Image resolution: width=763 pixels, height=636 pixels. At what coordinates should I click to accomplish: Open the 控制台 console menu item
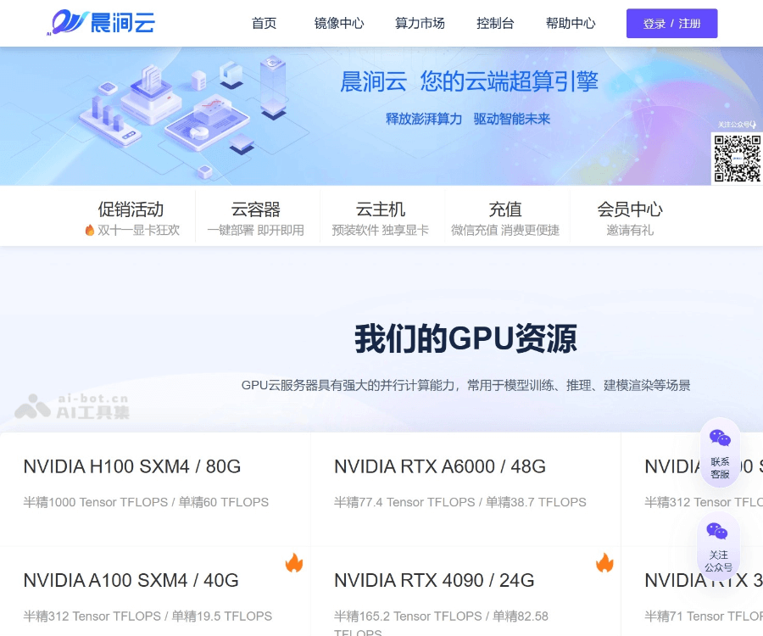(495, 24)
